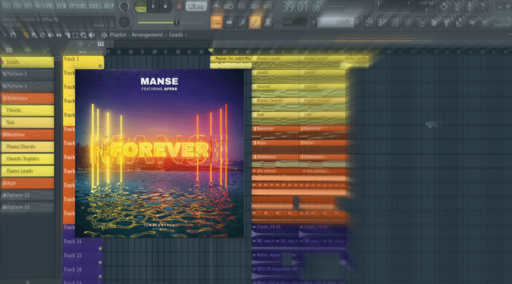This screenshot has height=284, width=512.
Task: Click the song position slider handle
Action: tap(176, 23)
